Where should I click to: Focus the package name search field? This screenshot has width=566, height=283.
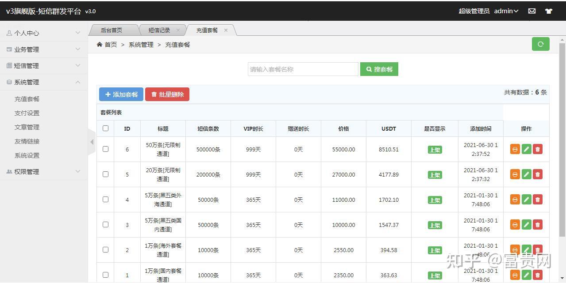(303, 69)
